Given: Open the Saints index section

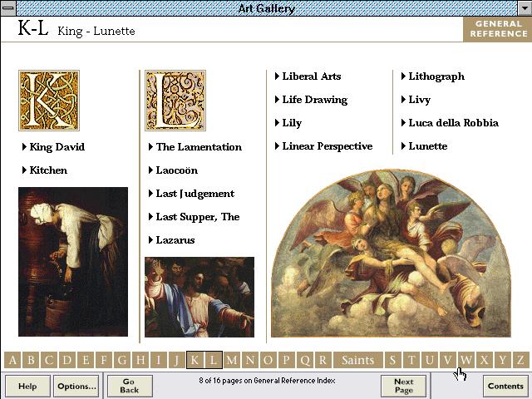Looking at the screenshot, I should tap(358, 360).
